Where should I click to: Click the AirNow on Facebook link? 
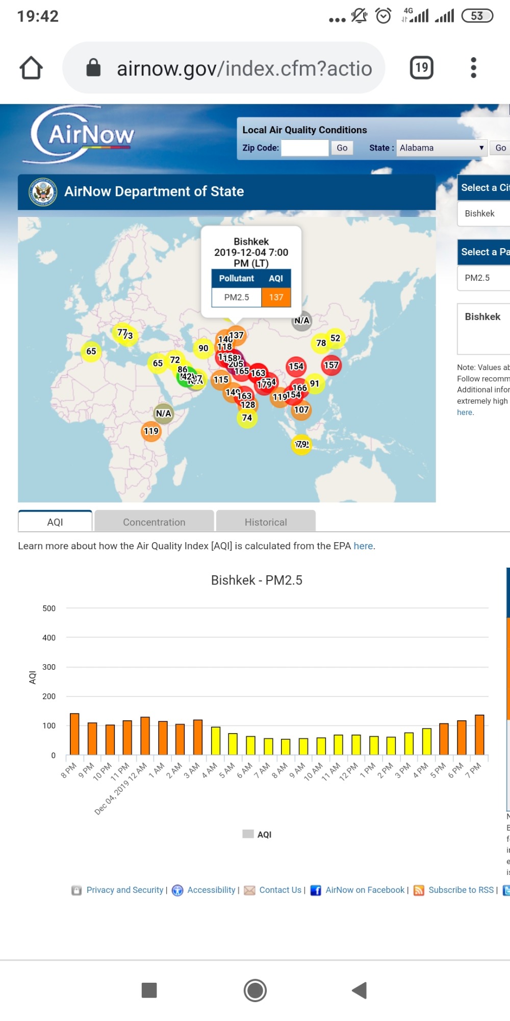pos(365,890)
